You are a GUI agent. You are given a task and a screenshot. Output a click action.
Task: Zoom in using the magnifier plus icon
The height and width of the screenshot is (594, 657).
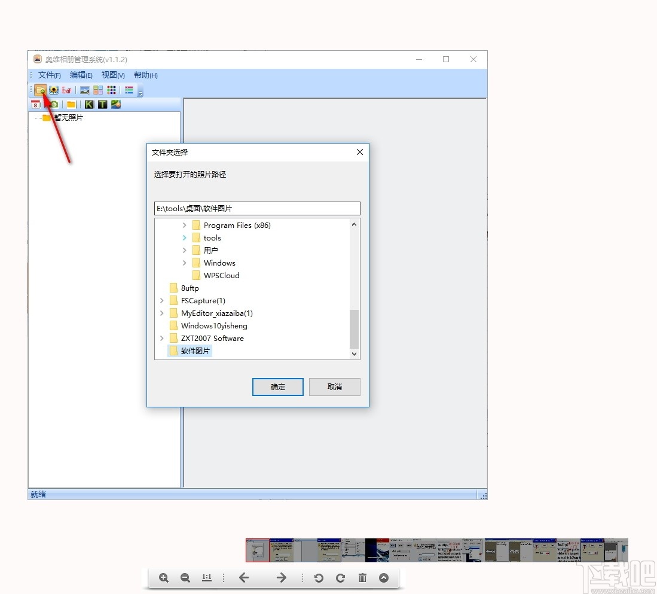(x=164, y=578)
